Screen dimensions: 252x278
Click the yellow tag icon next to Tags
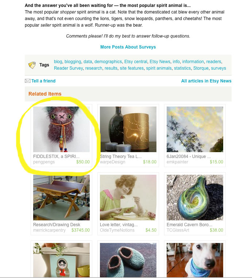32,65
